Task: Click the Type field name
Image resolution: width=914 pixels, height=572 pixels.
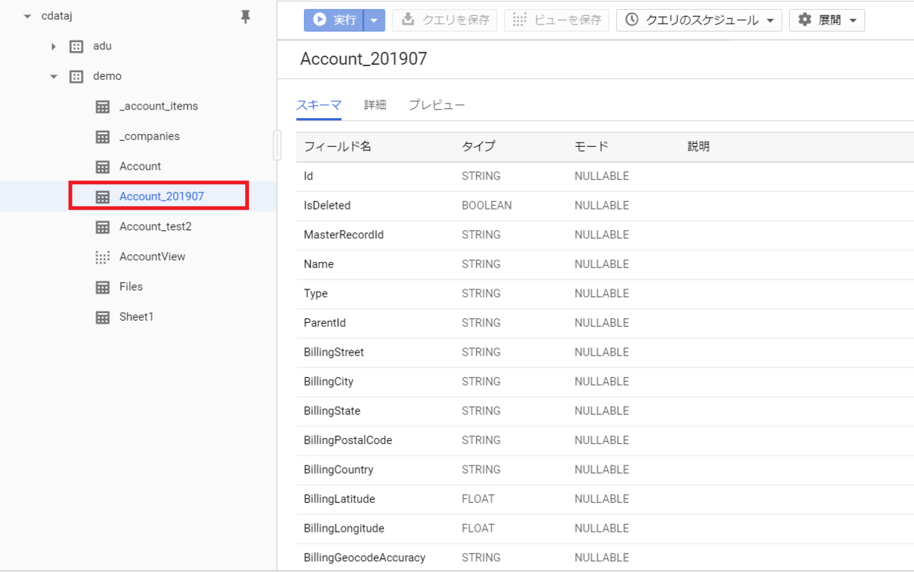Action: (x=315, y=293)
